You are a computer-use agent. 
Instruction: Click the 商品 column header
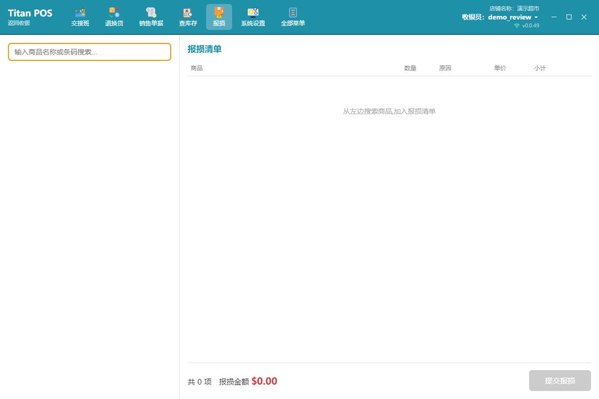coord(197,68)
